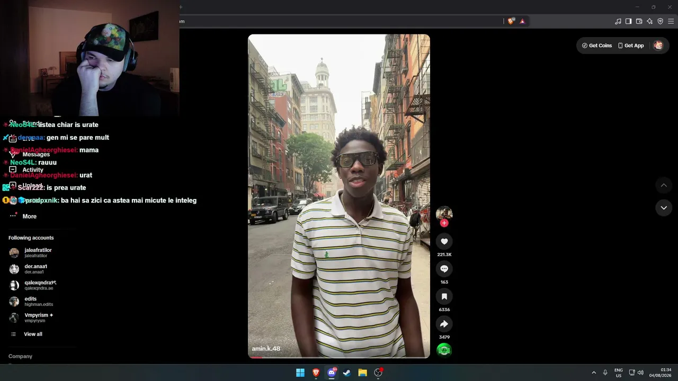Open File Explorer from the taskbar
The width and height of the screenshot is (678, 381).
click(362, 373)
